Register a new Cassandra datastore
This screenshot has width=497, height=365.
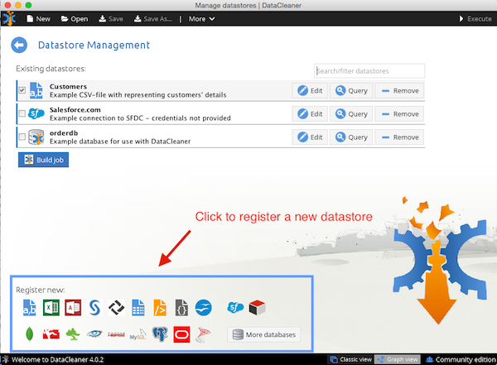click(x=94, y=334)
